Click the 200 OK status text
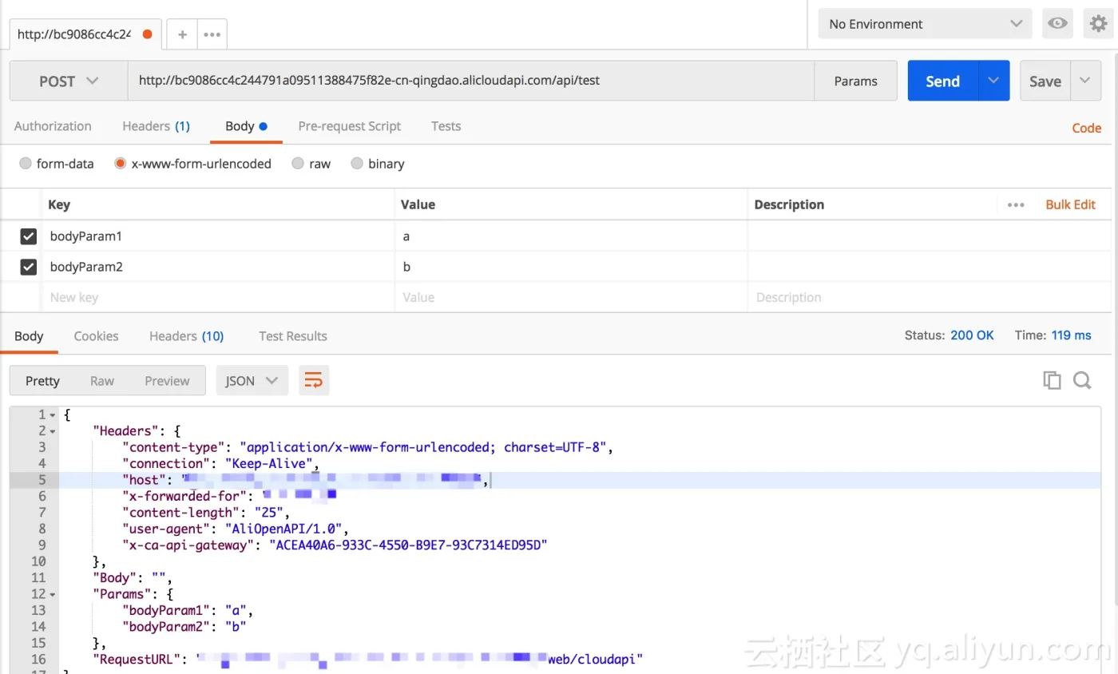1118x674 pixels. coord(972,335)
